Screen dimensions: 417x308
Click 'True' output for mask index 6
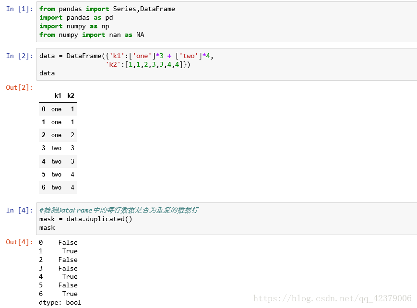tap(70, 294)
